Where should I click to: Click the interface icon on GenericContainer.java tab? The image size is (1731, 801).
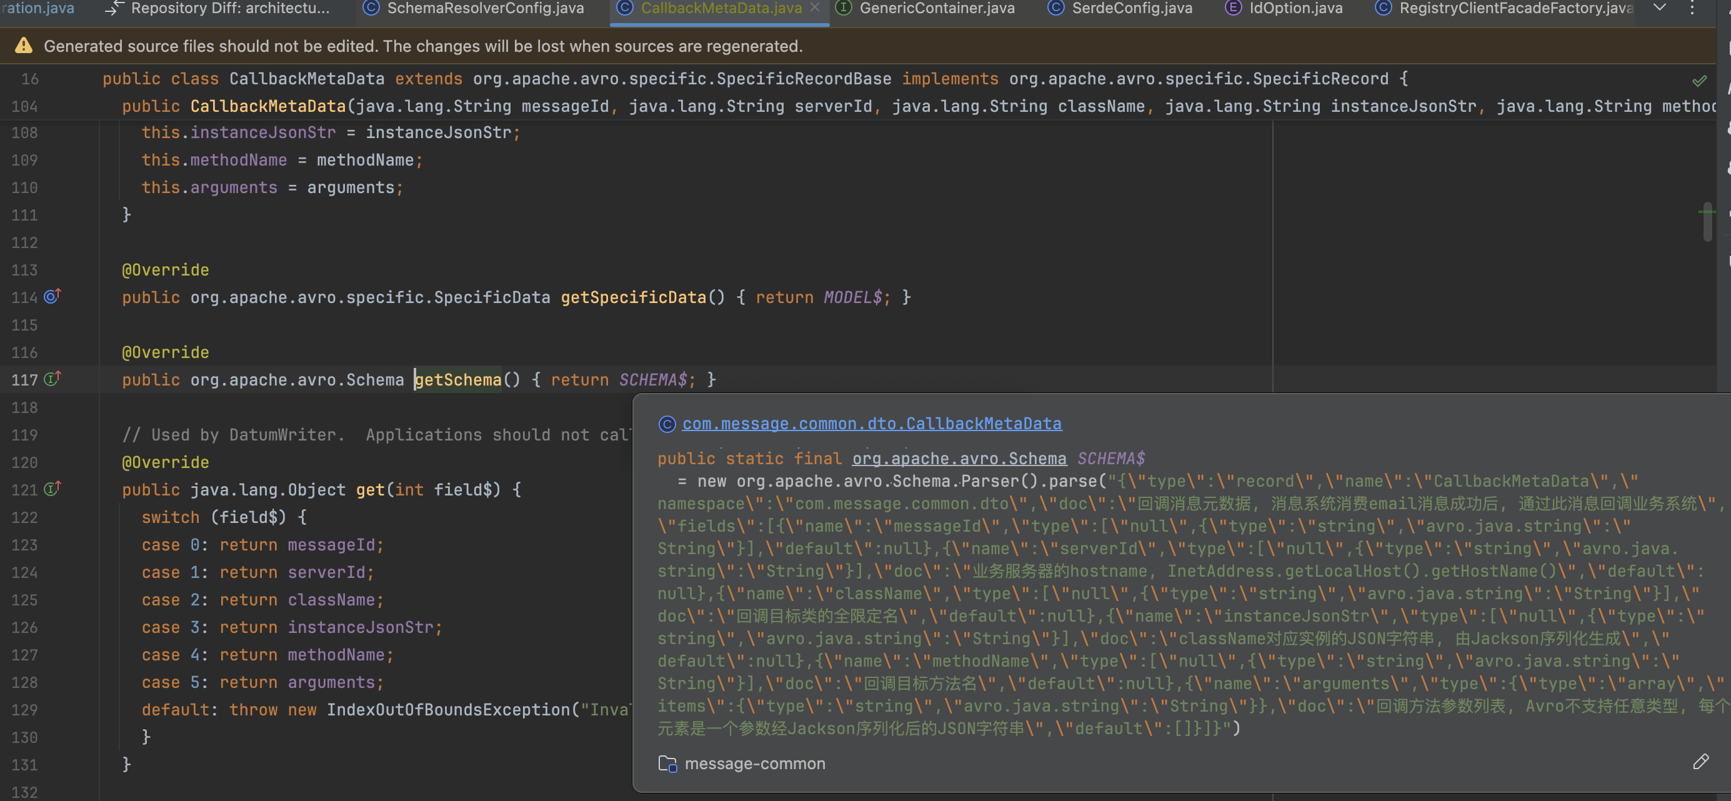[x=844, y=7]
